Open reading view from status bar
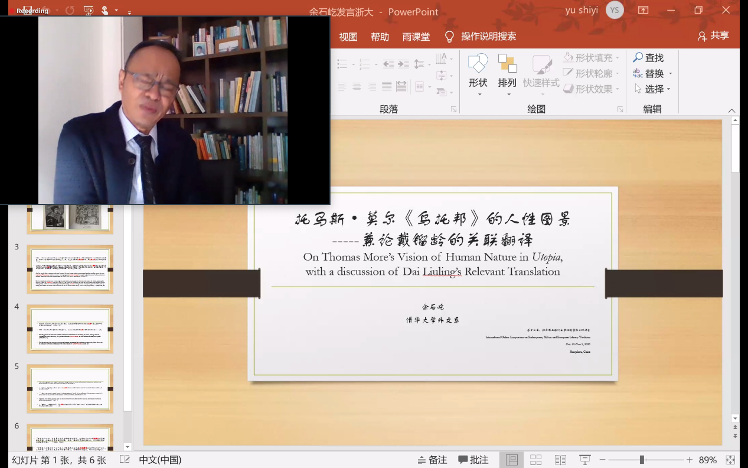This screenshot has height=468, width=748. pyautogui.click(x=560, y=460)
